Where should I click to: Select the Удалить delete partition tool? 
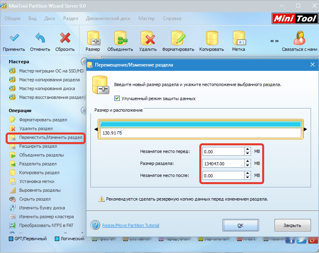[148, 41]
